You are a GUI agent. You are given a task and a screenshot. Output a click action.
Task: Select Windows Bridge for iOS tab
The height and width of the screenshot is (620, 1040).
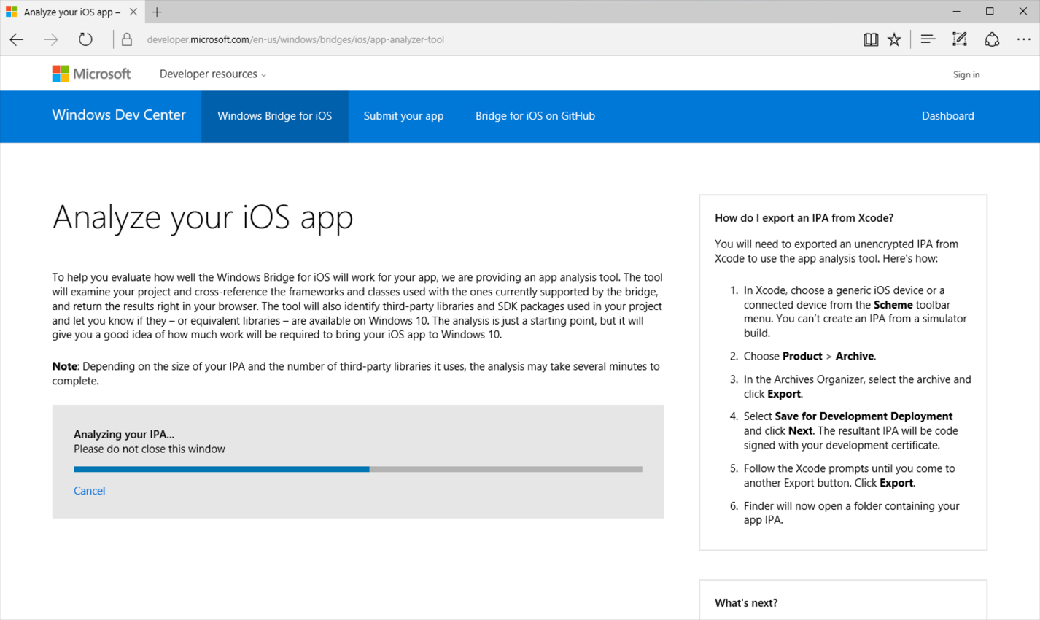275,116
